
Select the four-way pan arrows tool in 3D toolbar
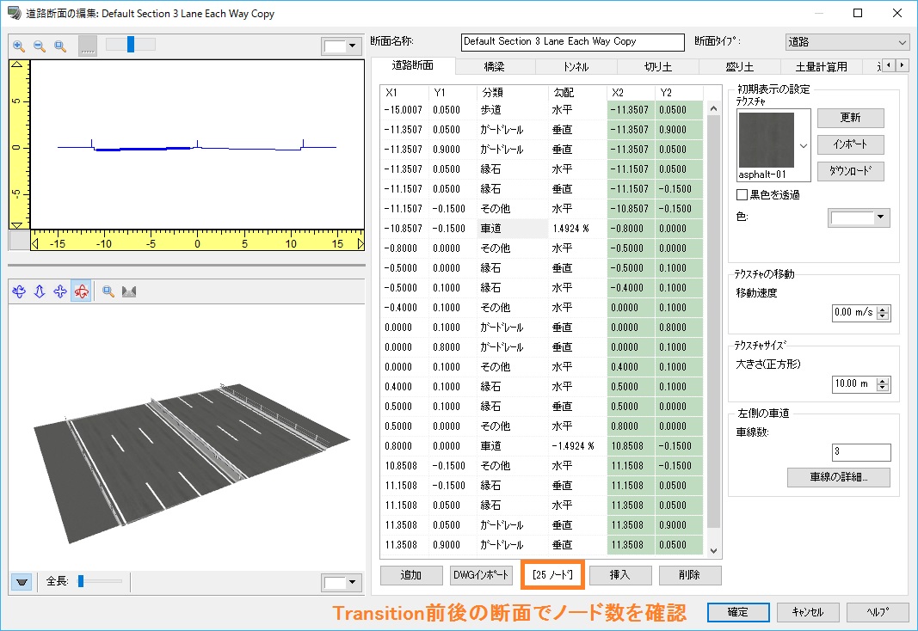(60, 291)
